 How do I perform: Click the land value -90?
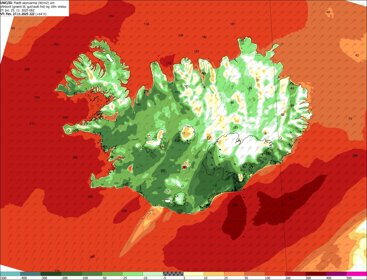(138, 104)
